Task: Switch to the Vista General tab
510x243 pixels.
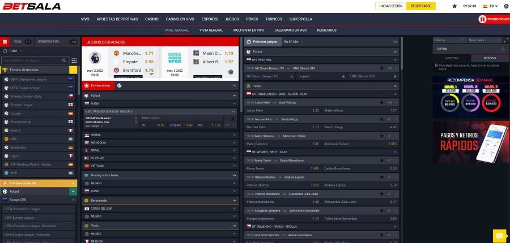Action: [211, 30]
